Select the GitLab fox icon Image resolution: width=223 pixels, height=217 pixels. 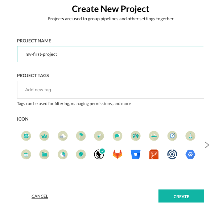click(x=117, y=154)
